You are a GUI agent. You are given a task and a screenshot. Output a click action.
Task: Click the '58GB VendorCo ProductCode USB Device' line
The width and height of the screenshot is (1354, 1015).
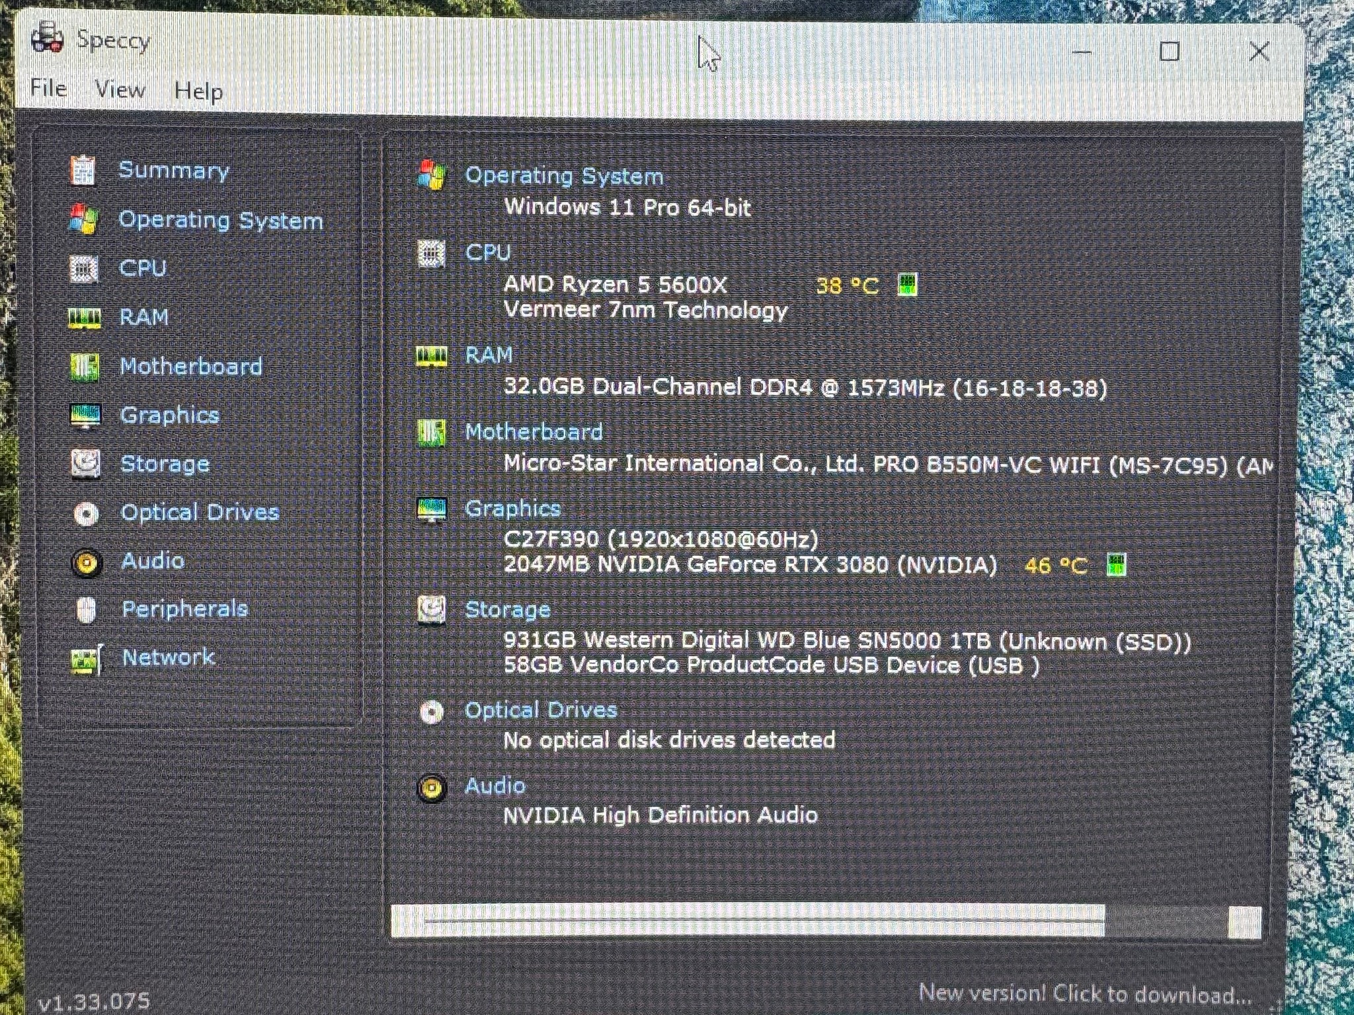772,665
